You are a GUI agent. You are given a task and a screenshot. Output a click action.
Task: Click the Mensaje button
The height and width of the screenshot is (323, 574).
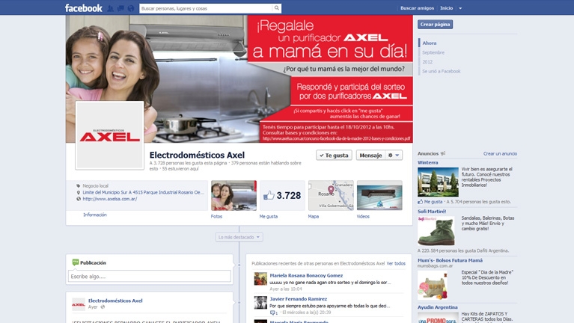(x=371, y=156)
